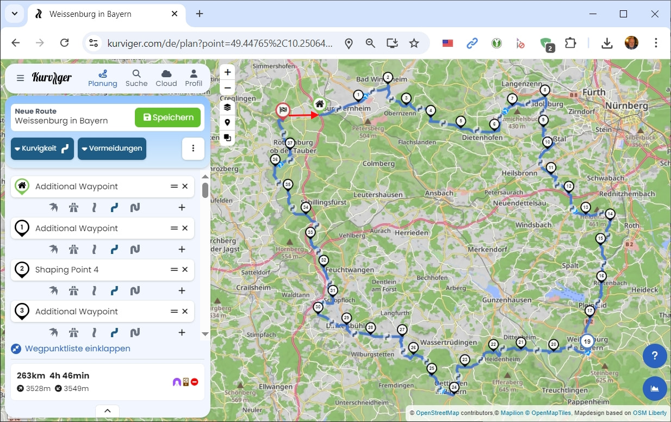This screenshot has width=671, height=422.
Task: Zoom out on the map
Action: [227, 88]
